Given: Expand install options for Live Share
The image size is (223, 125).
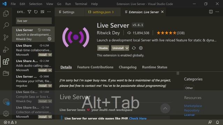Looking at the screenshot, I should [x=50, y=55].
